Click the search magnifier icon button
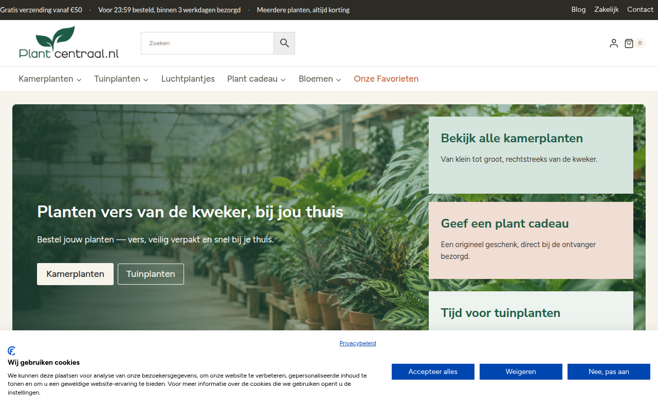 (x=284, y=43)
